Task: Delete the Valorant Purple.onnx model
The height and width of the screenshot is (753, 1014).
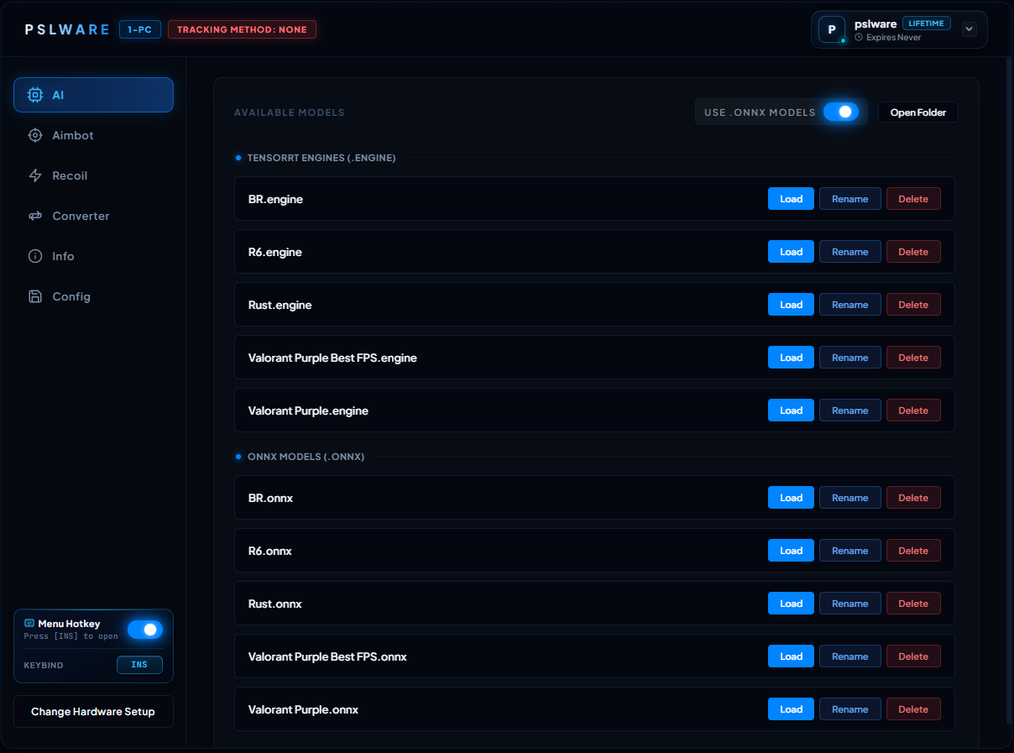Action: 913,709
